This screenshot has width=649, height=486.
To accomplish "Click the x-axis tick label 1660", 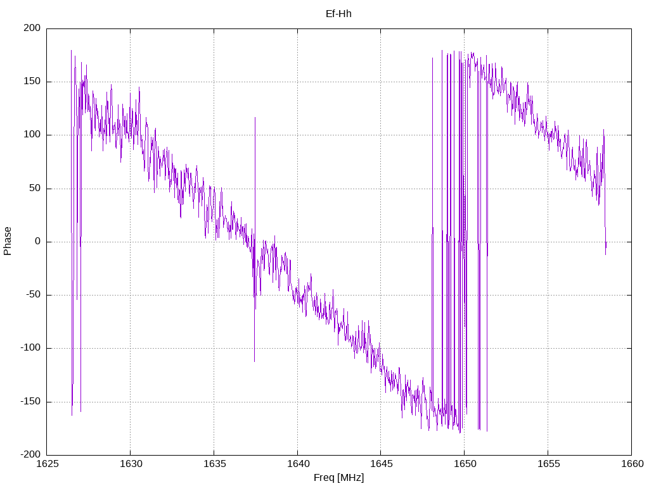I will pos(632,464).
